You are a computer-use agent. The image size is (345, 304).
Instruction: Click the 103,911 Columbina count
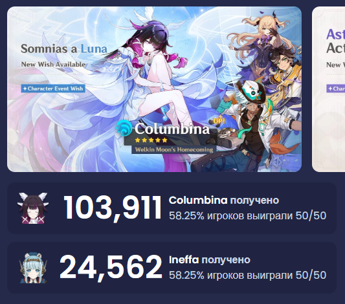tap(112, 208)
